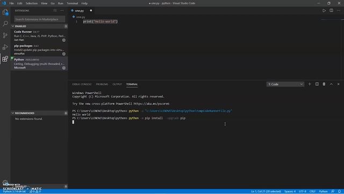The image size is (344, 194).
Task: Open the Run menu
Action: (x=61, y=3)
